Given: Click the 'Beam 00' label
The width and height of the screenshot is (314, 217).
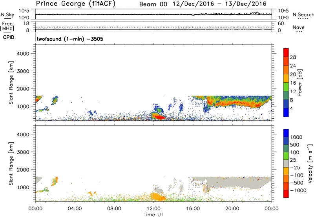Looking at the screenshot, I should [153, 4].
